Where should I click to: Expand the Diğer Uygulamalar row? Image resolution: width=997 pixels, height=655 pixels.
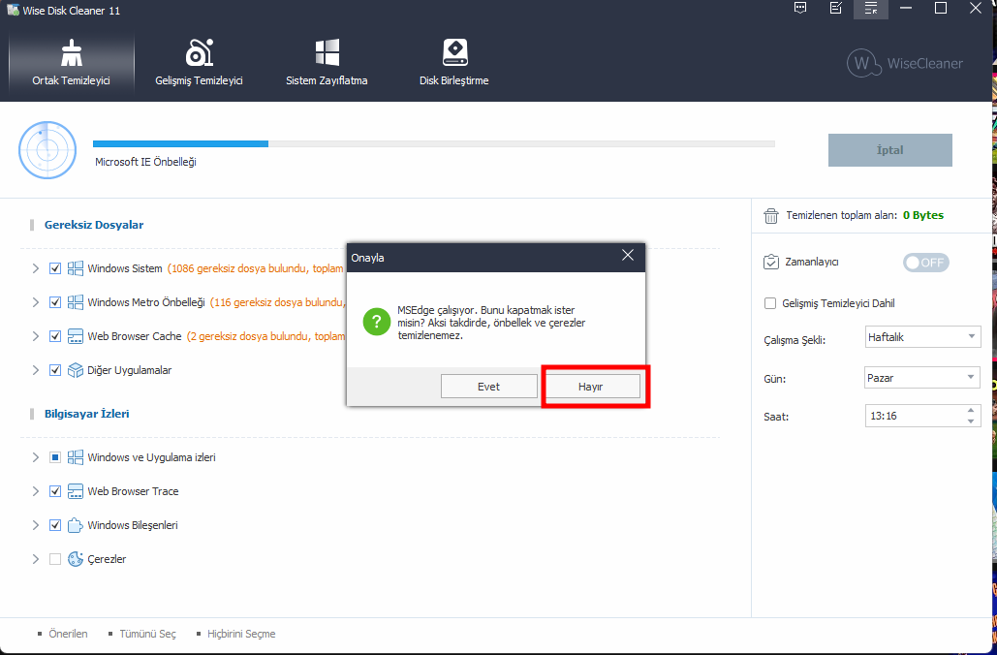pos(36,370)
